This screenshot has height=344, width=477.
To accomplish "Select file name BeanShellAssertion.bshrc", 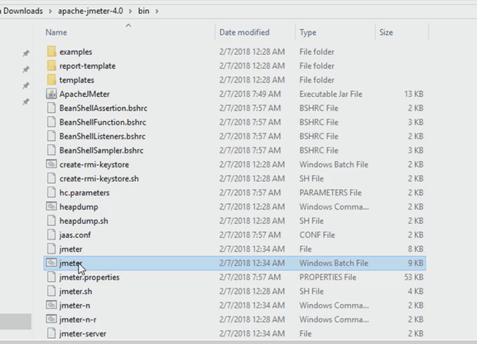I will 104,108.
